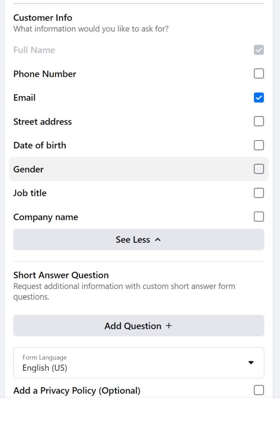
Task: Collapse the list using See Less
Action: [139, 239]
